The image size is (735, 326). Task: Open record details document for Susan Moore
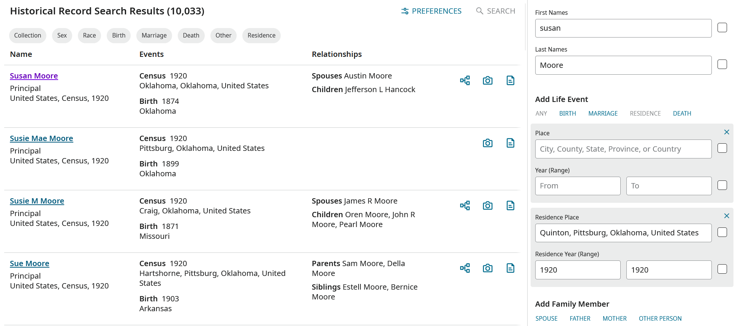[511, 80]
